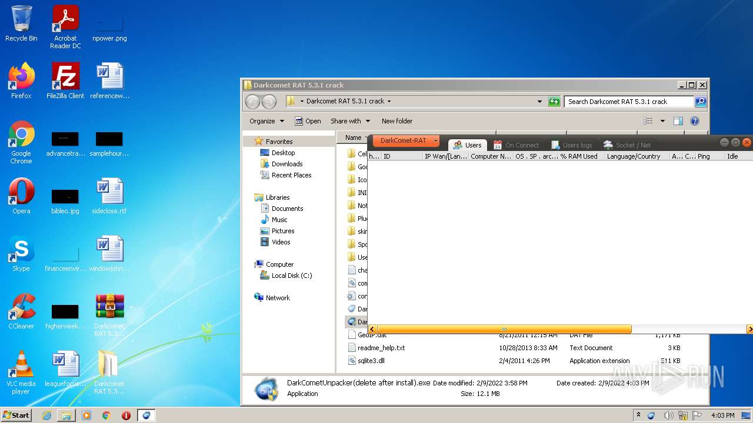
Task: Sort users by the % RAM Used column
Action: (x=581, y=156)
